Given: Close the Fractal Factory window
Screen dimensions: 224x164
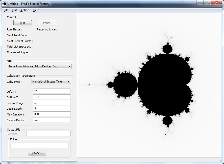Looking at the screenshot, I should pos(217,3).
